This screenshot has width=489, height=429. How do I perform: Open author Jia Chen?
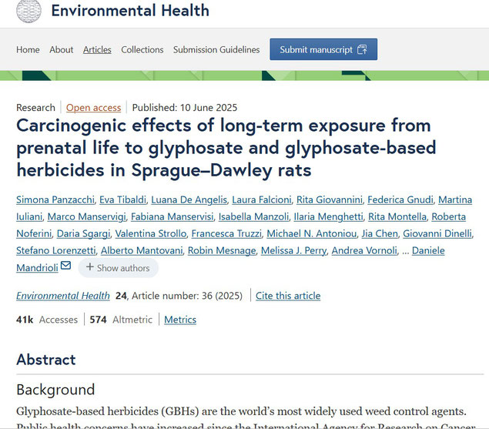(380, 233)
